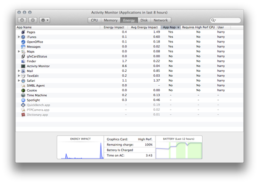Click the Pages app icon
Viewport: 259px width, 184px height.
[x=23, y=32]
